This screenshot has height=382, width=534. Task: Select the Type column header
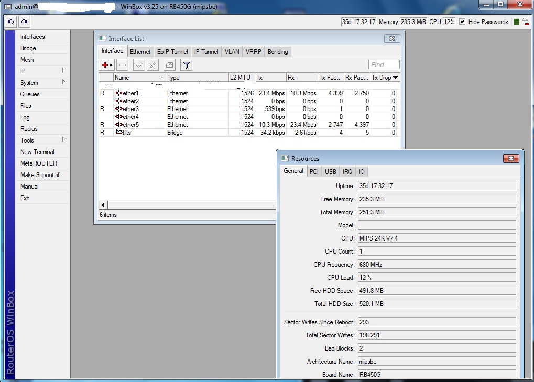coord(197,77)
